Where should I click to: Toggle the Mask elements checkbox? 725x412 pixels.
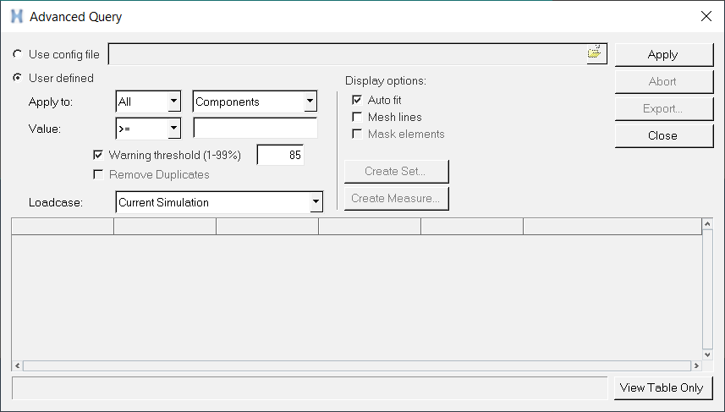(x=357, y=135)
